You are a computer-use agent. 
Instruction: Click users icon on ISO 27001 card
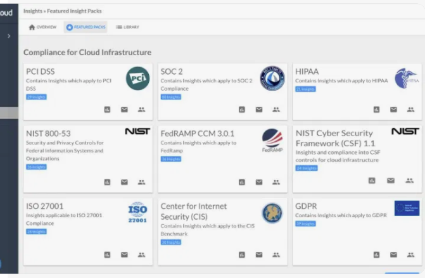click(x=141, y=255)
